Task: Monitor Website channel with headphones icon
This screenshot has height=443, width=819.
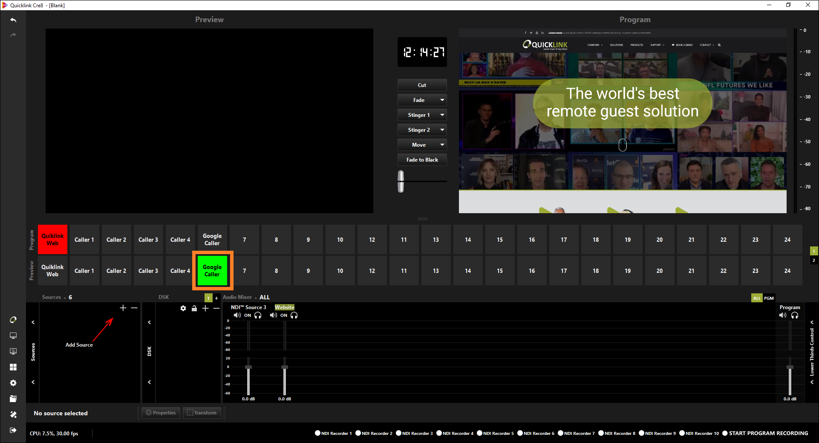Action: pos(294,315)
